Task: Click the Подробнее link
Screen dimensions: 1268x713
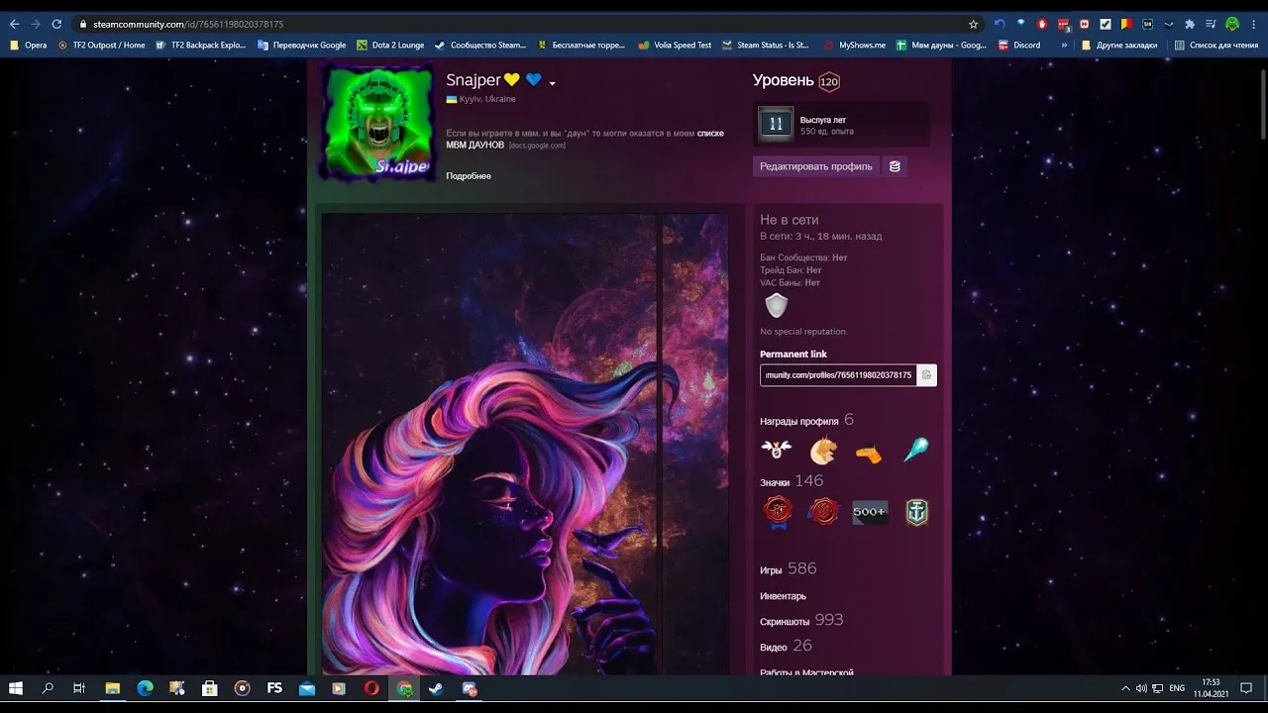Action: point(469,176)
